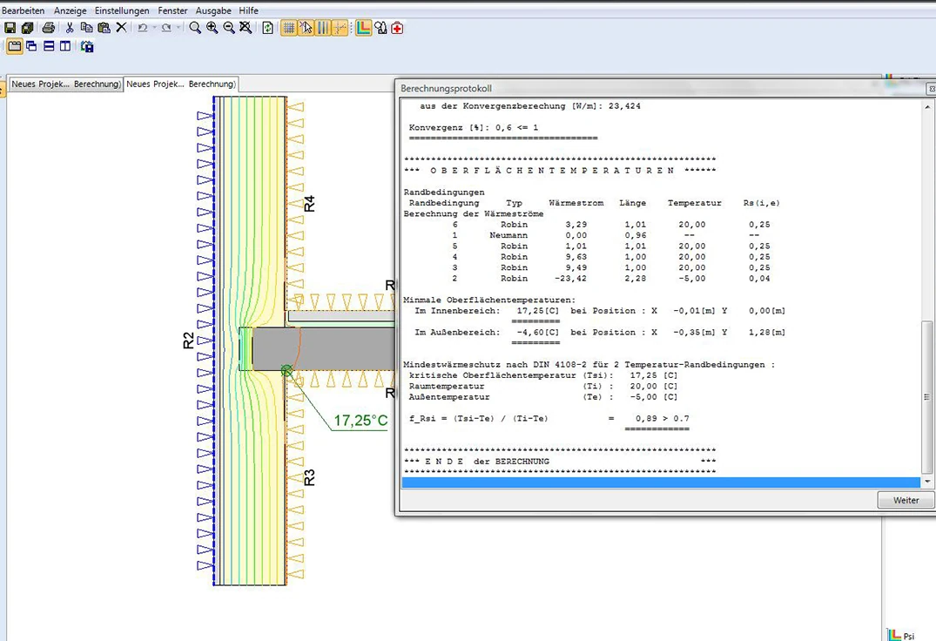
Task: Open the Einstellungen menu
Action: point(122,10)
